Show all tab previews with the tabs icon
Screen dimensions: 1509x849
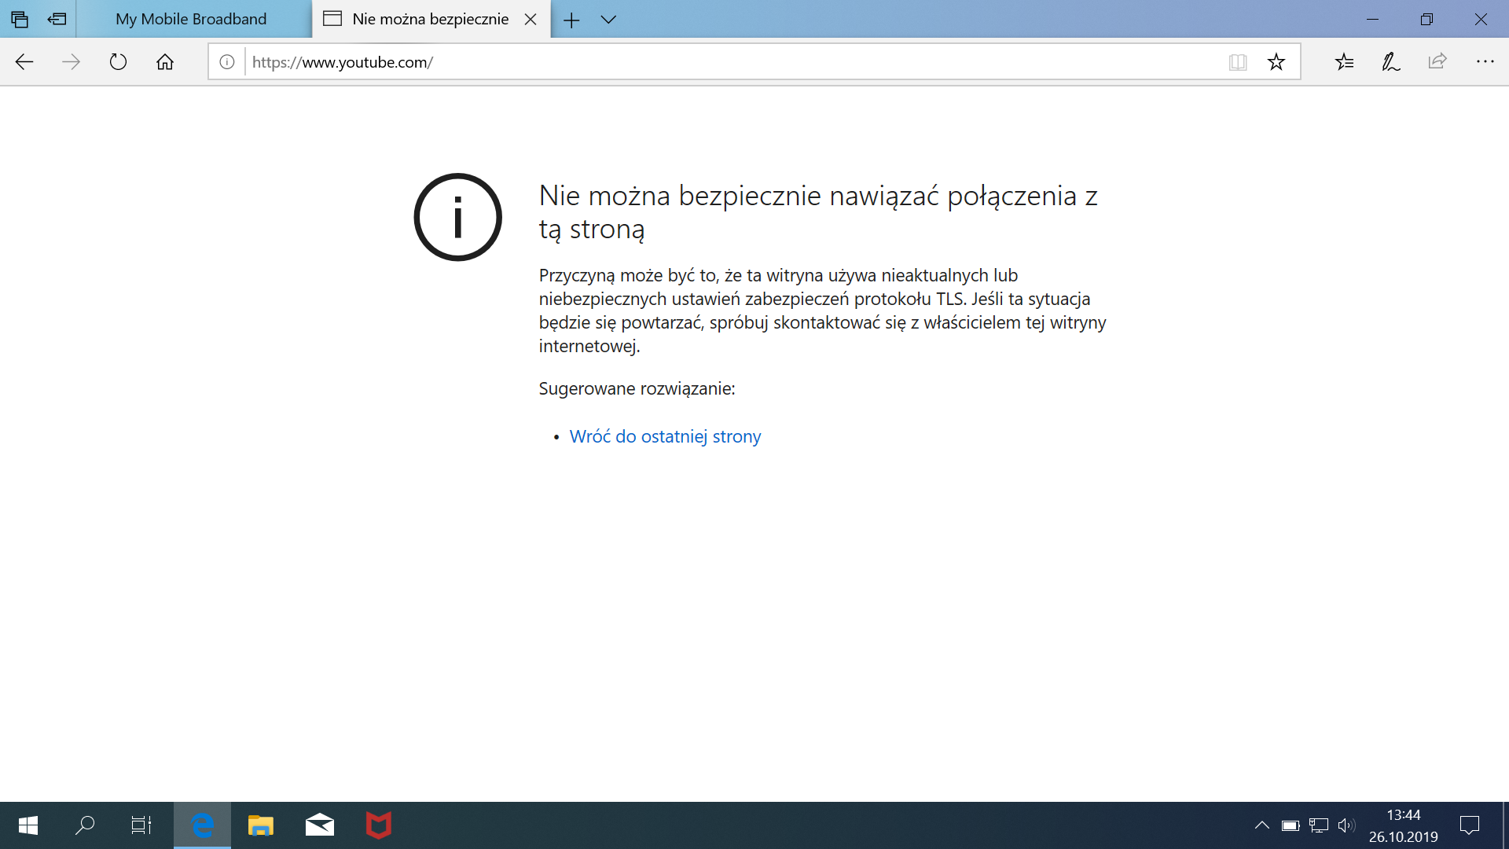click(20, 19)
